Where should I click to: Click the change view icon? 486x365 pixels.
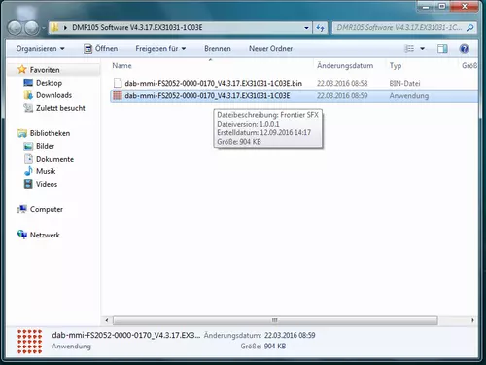409,49
